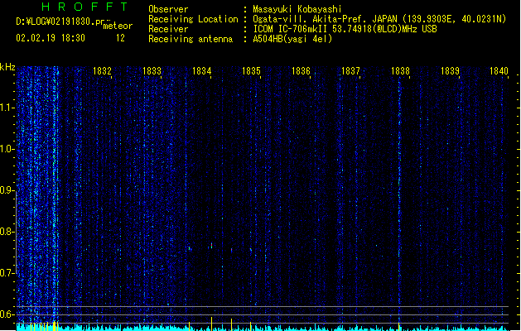Select the log file path D:¥LOG¥02191830
This screenshot has height=331, width=521.
(x=55, y=22)
